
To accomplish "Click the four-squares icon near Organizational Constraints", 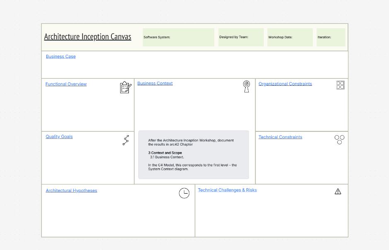I will pos(340,85).
